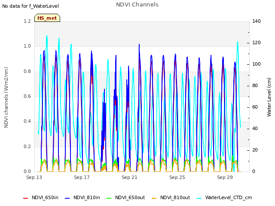275x206 pixels.
Task: Click the HS_met annotation label
Action: (47, 18)
